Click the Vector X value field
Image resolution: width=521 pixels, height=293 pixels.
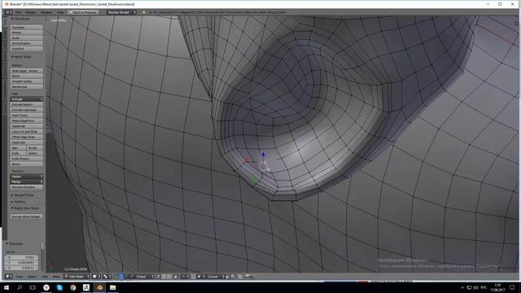pyautogui.click(x=21, y=257)
